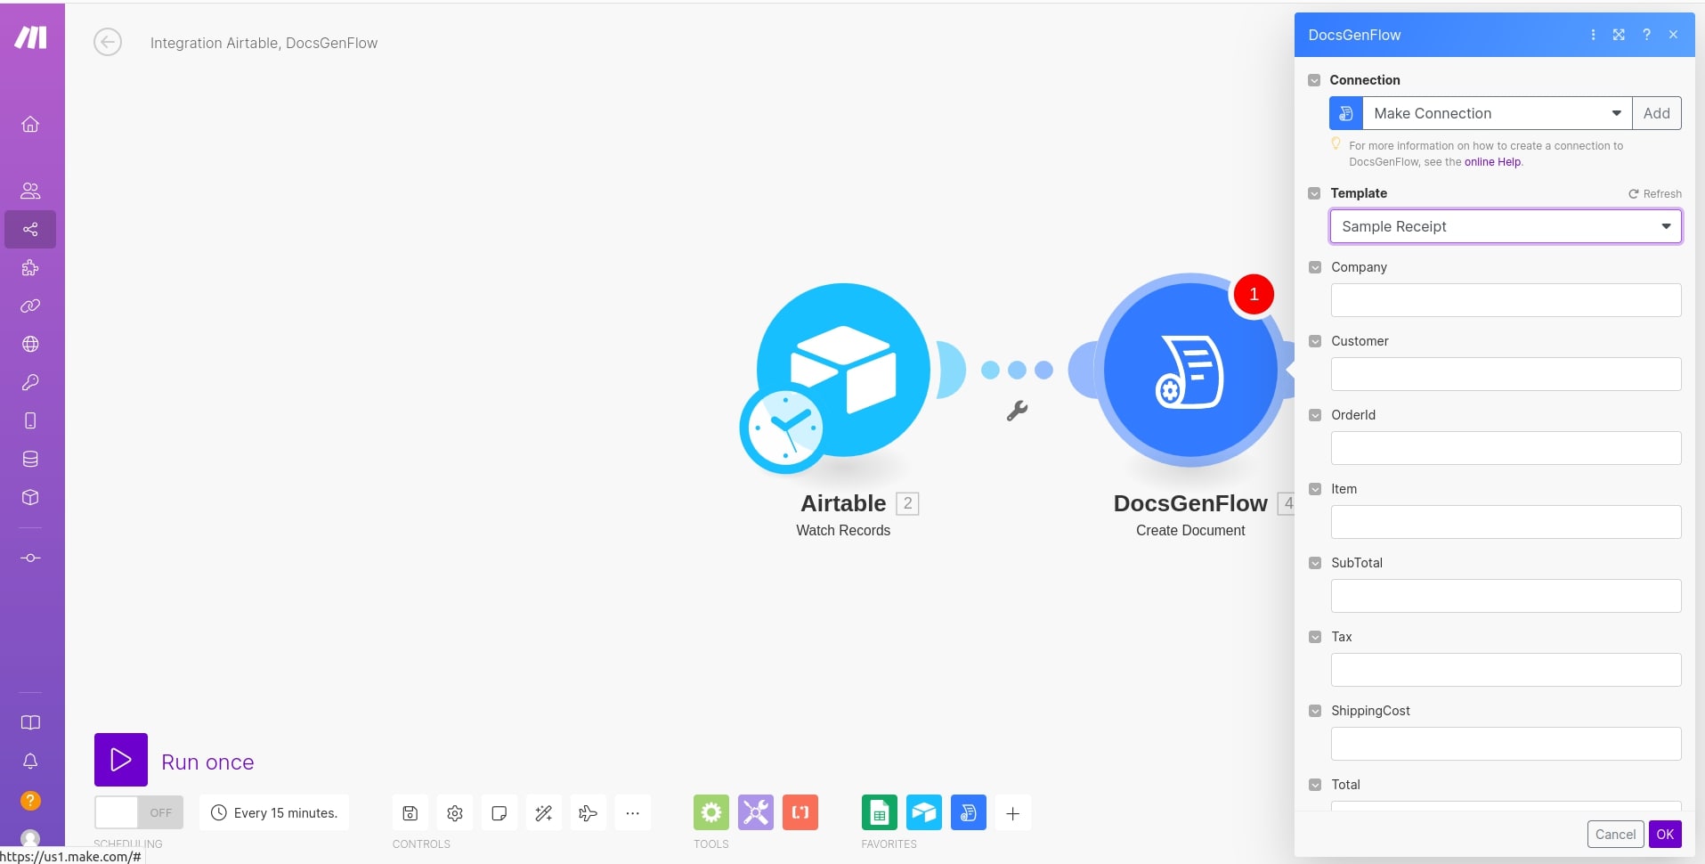The image size is (1705, 864).
Task: Click the red error badge on DocsGenFlow
Action: point(1254,294)
